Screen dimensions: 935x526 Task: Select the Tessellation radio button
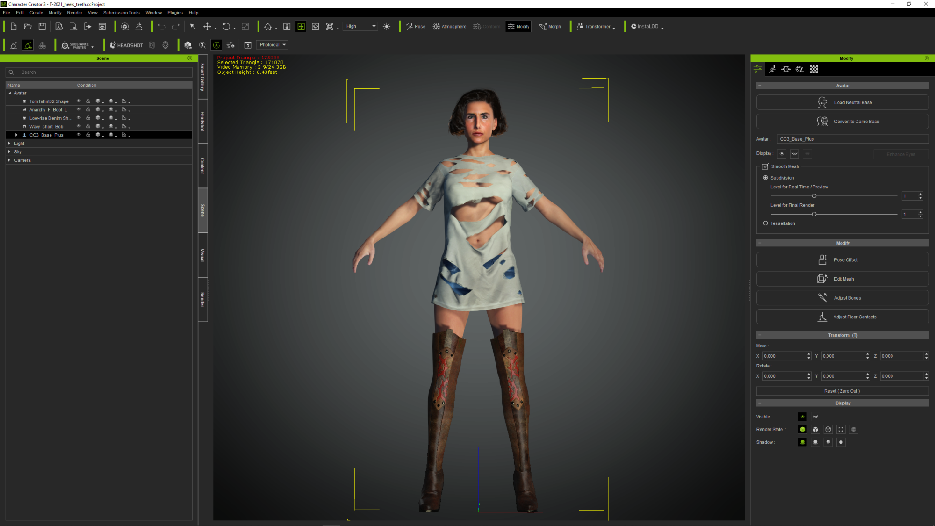click(765, 223)
